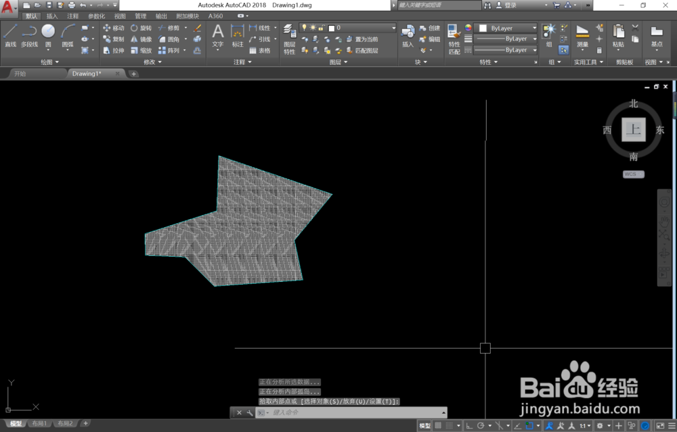Click the 复制 (Copy) tool
Viewport: 677px width, 432px height.
tap(114, 39)
